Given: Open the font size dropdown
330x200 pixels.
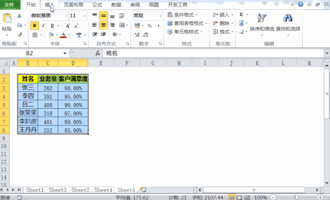Looking at the screenshot, I should [85, 16].
